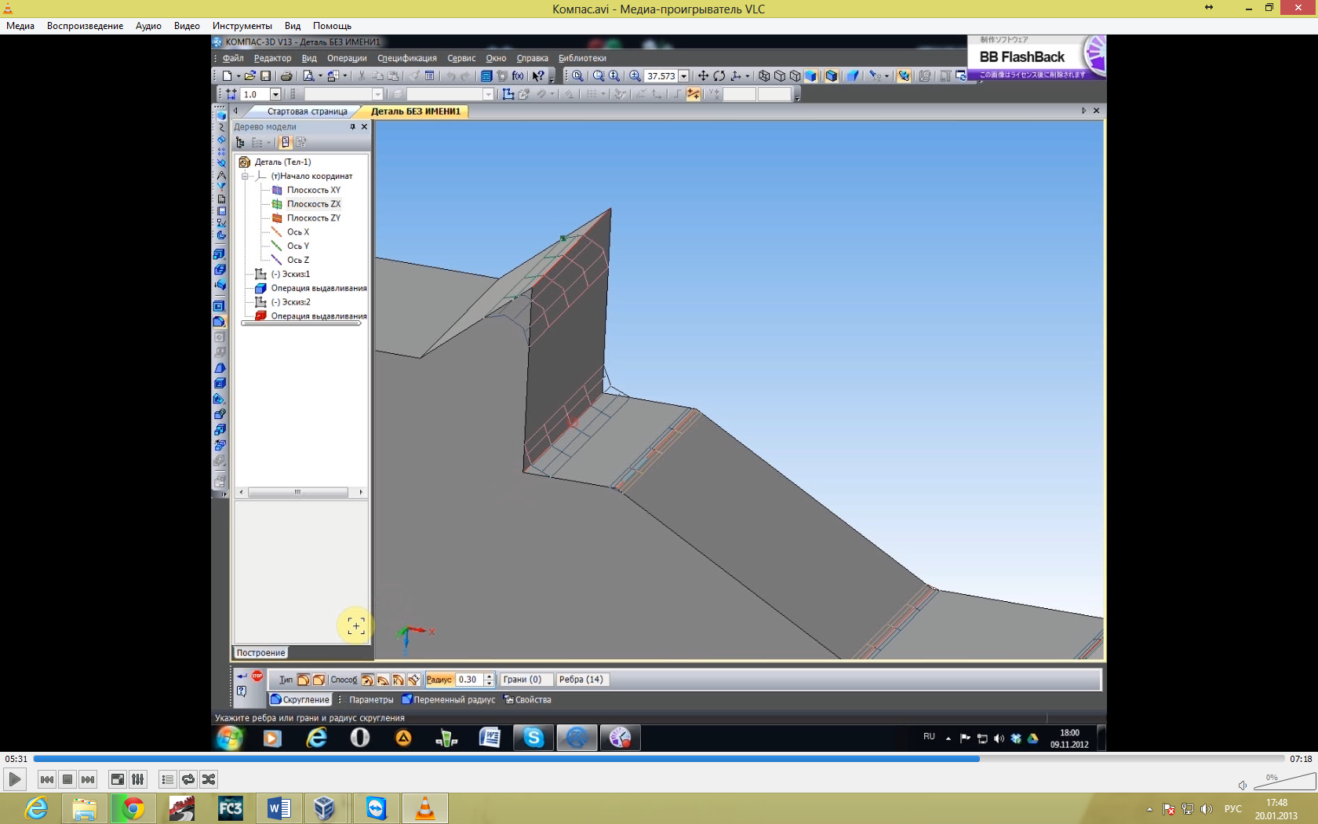The width and height of the screenshot is (1318, 824).
Task: Select the wireframe display cube icon
Action: 764,76
